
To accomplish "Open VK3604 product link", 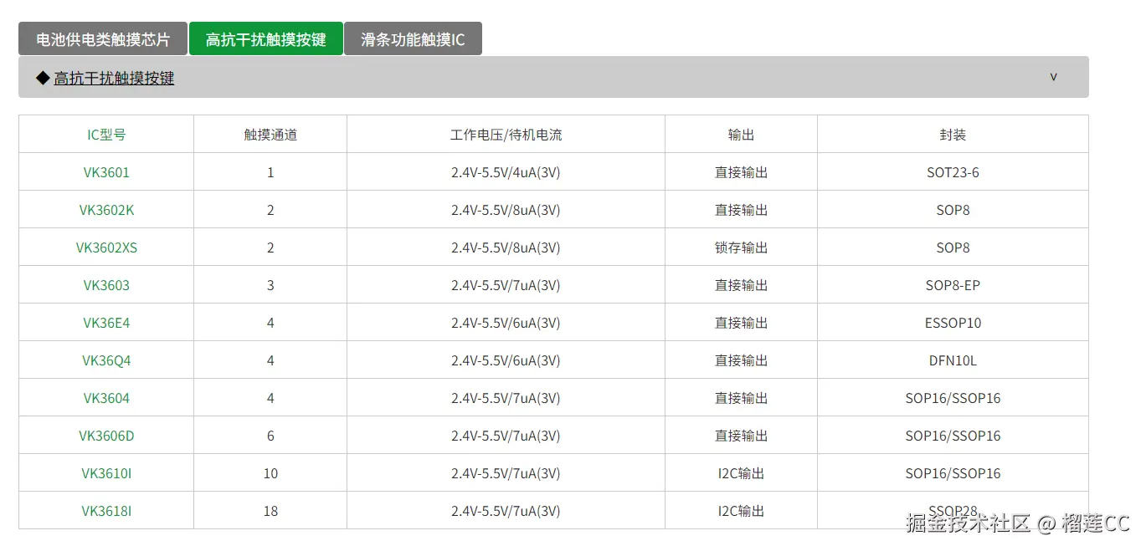I will [106, 398].
